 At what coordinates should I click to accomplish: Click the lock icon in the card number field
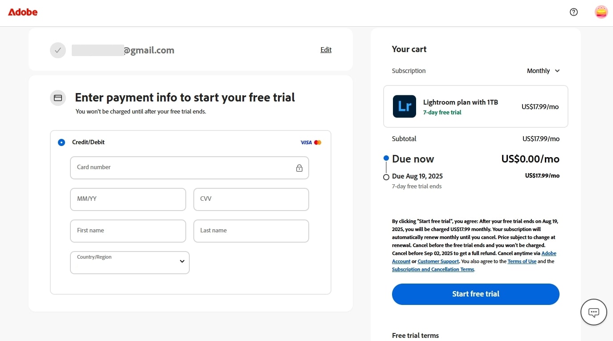coord(299,168)
